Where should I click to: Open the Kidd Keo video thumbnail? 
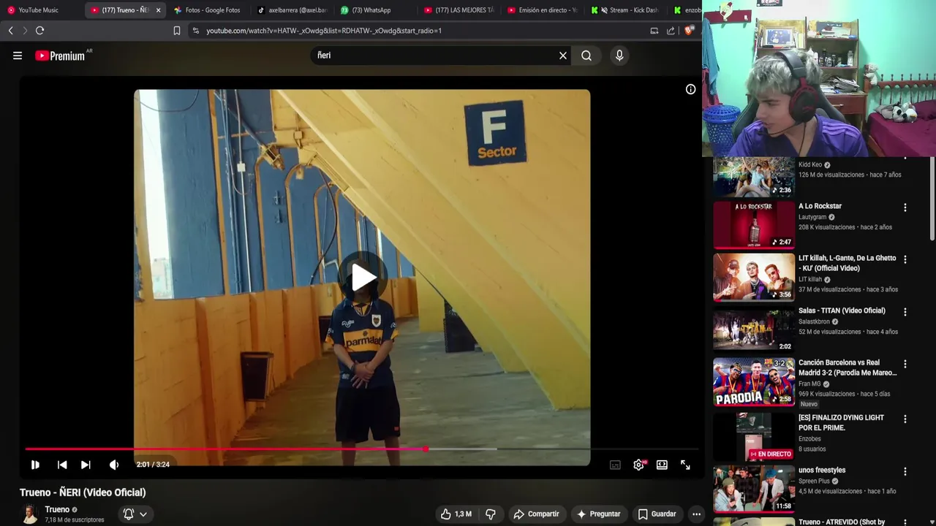point(754,177)
